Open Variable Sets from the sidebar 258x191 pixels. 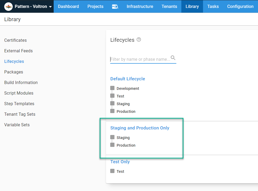[x=17, y=125]
